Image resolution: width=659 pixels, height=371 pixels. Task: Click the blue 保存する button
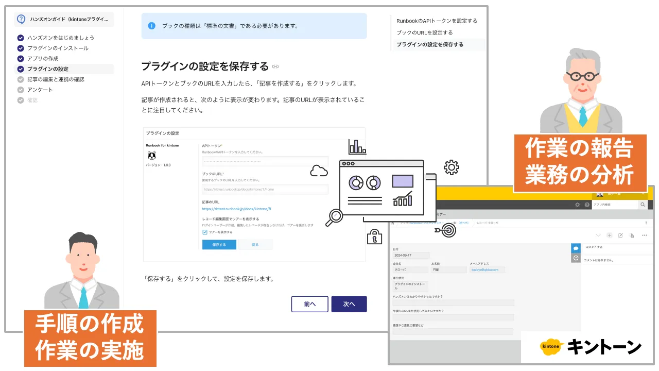pos(219,245)
